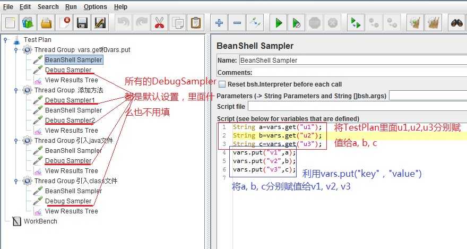The image size is (467, 249).
Task: Click the Expand All plus icon
Action: (219, 23)
